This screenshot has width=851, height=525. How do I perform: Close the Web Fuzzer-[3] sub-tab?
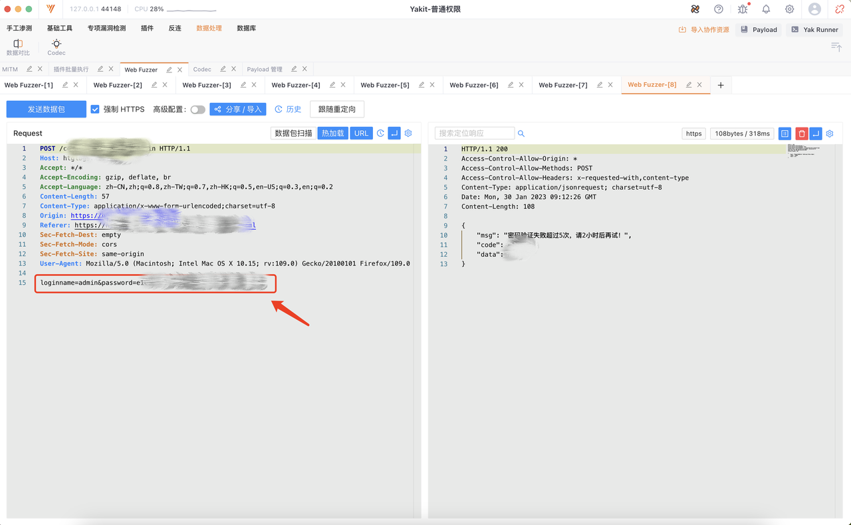254,85
